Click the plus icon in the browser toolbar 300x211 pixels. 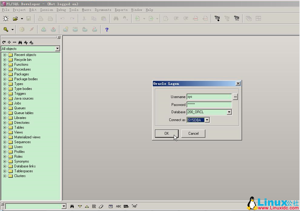click(9, 42)
